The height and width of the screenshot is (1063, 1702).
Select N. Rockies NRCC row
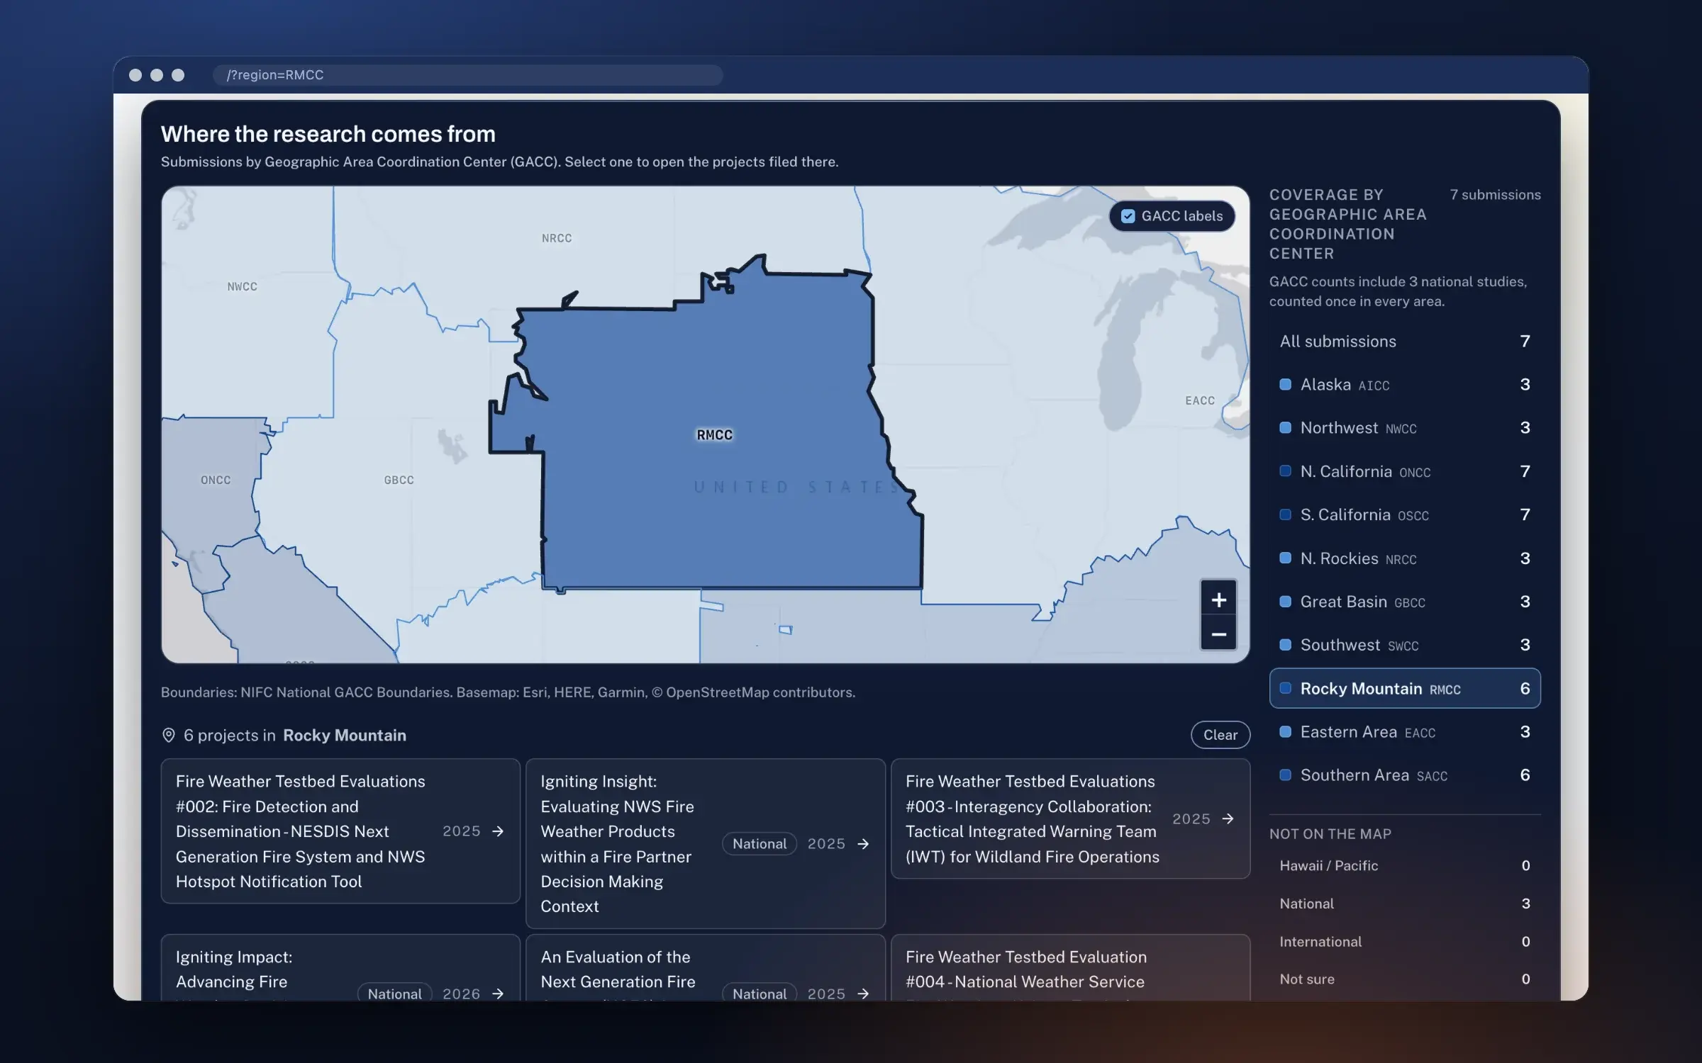pos(1404,558)
